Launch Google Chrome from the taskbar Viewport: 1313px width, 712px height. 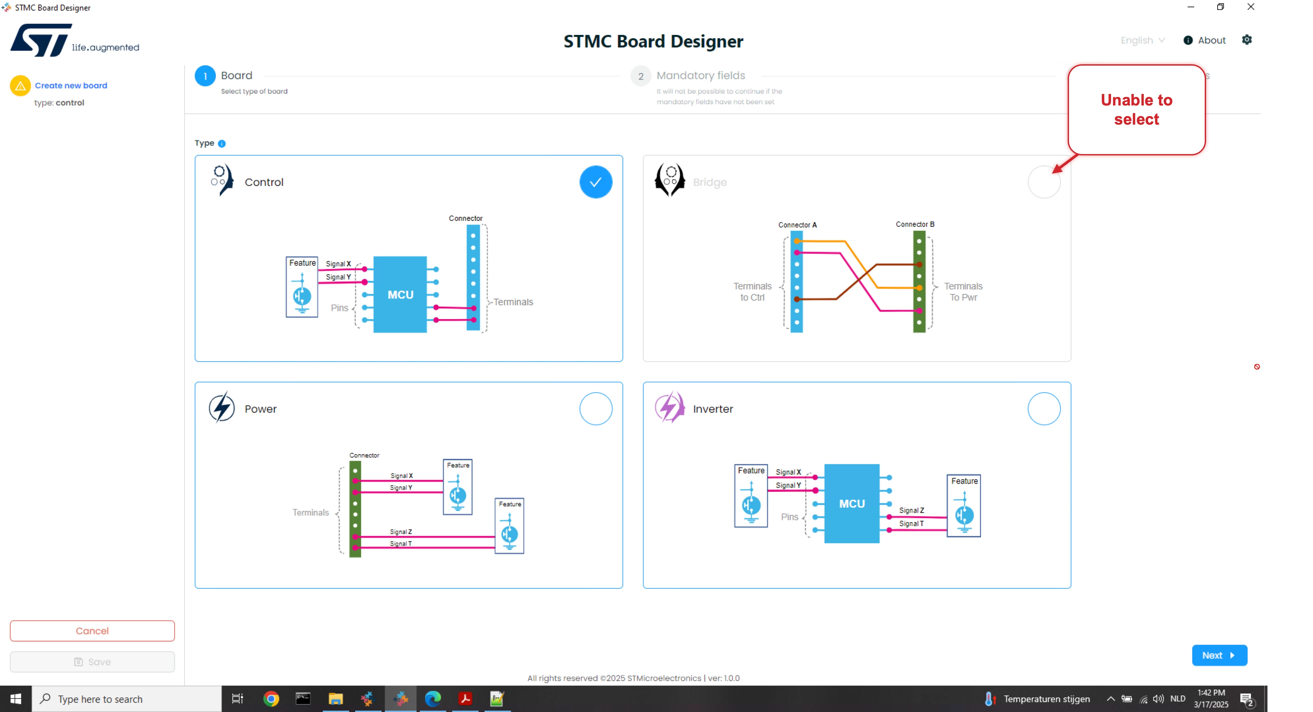271,699
